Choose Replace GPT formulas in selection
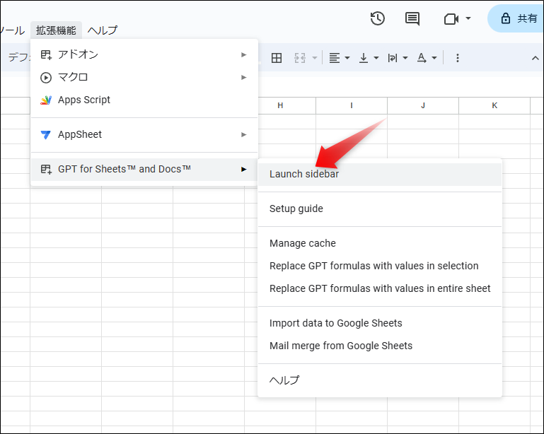 380,266
